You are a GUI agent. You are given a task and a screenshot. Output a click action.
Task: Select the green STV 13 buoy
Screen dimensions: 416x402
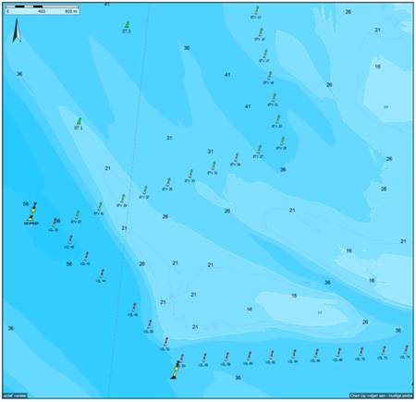[x=256, y=10]
